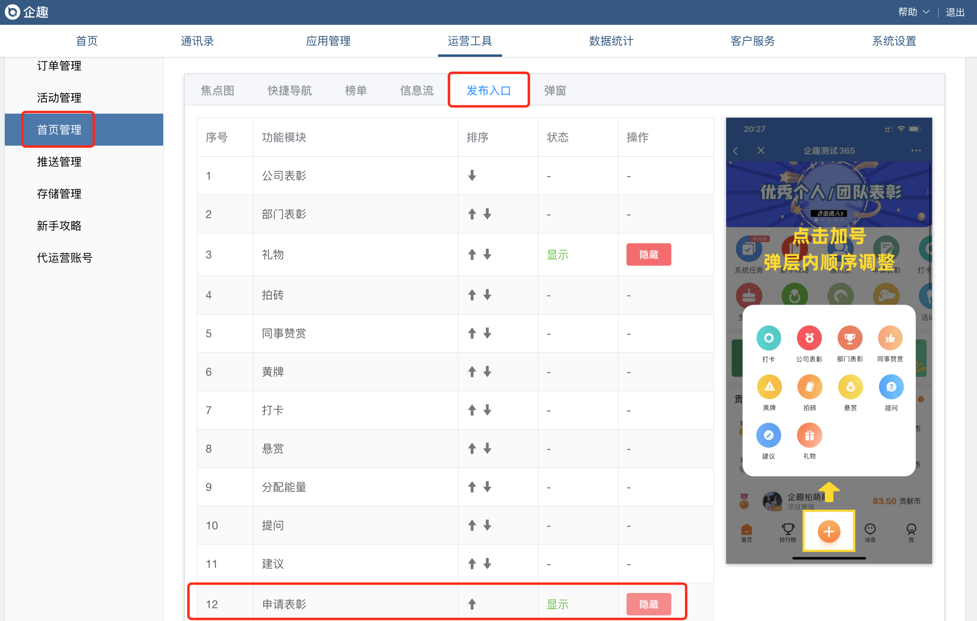
Task: Click the up arrow for 部门表彰 row
Action: click(x=471, y=214)
